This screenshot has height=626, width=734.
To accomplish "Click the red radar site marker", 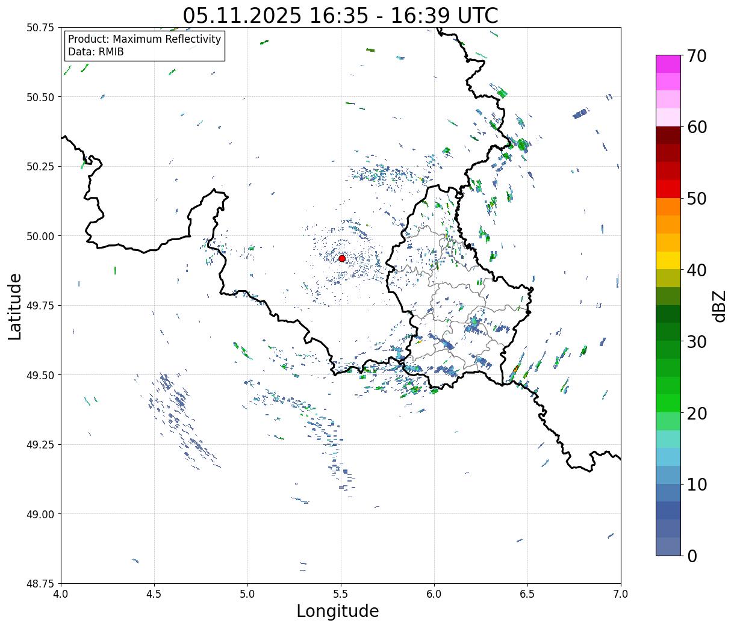I will click(x=342, y=258).
